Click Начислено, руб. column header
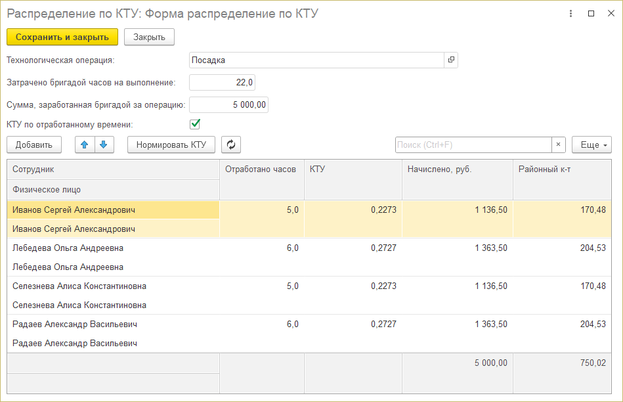The height and width of the screenshot is (402, 623). click(x=458, y=180)
